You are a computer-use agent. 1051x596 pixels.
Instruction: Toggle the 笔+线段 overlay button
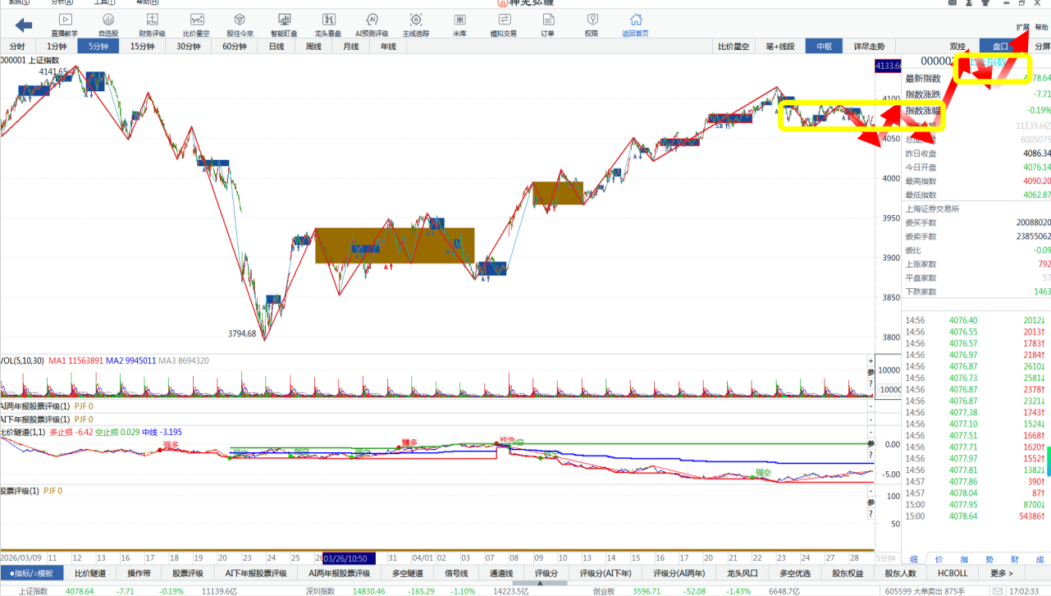[x=779, y=47]
